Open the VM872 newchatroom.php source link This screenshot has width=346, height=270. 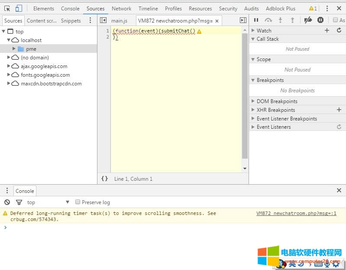pyautogui.click(x=296, y=213)
